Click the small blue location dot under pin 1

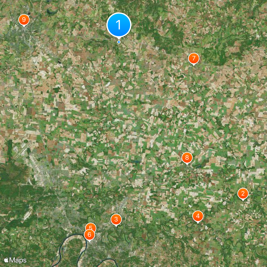pyautogui.click(x=119, y=42)
